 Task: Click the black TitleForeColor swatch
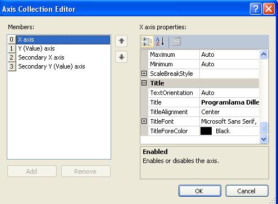pos(206,131)
